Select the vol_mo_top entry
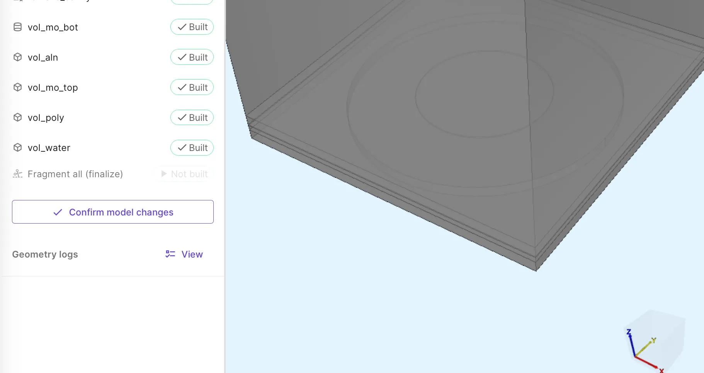Viewport: 704px width, 373px height. pyautogui.click(x=53, y=88)
